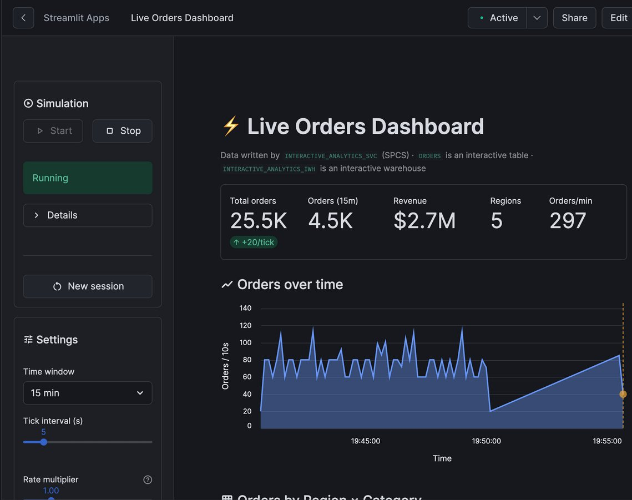Click the Orders over time trend icon

coord(227,285)
